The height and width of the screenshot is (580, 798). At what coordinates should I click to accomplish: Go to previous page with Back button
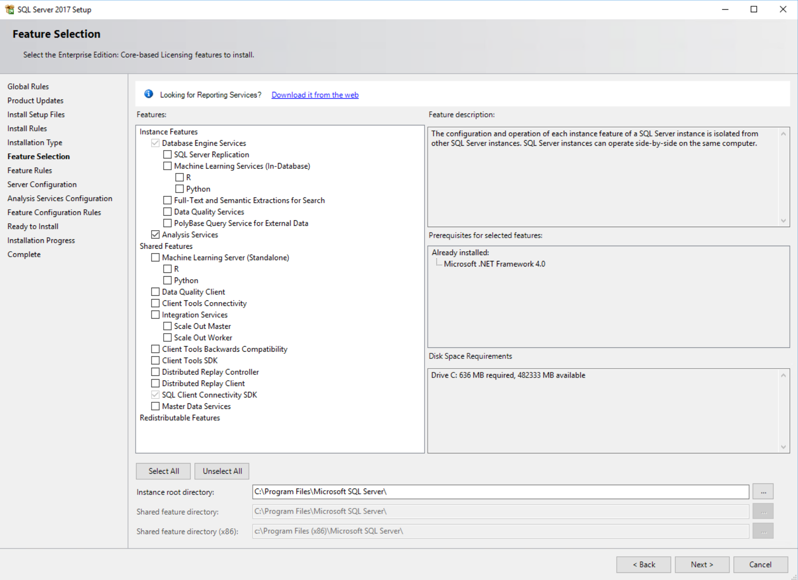[644, 564]
